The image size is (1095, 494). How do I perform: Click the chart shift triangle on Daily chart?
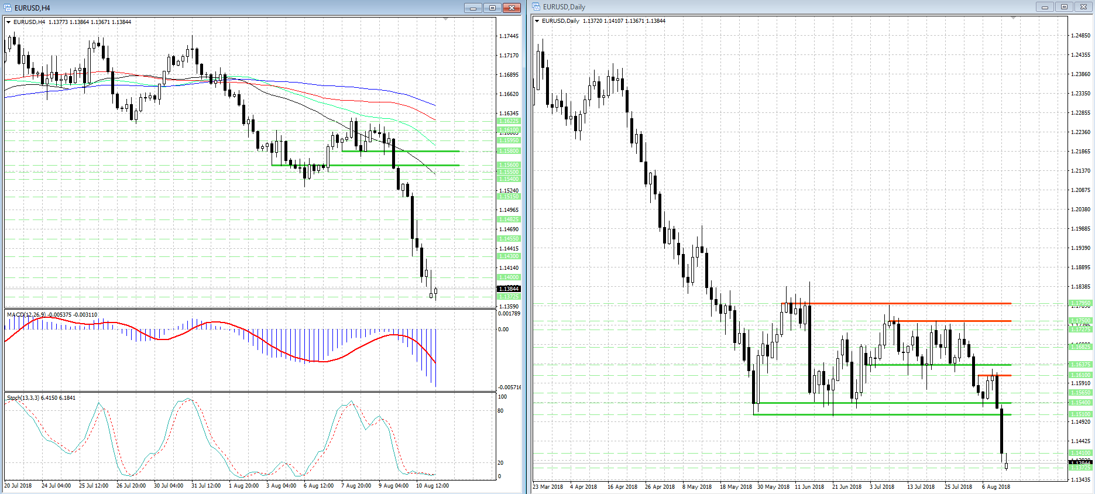point(1013,18)
